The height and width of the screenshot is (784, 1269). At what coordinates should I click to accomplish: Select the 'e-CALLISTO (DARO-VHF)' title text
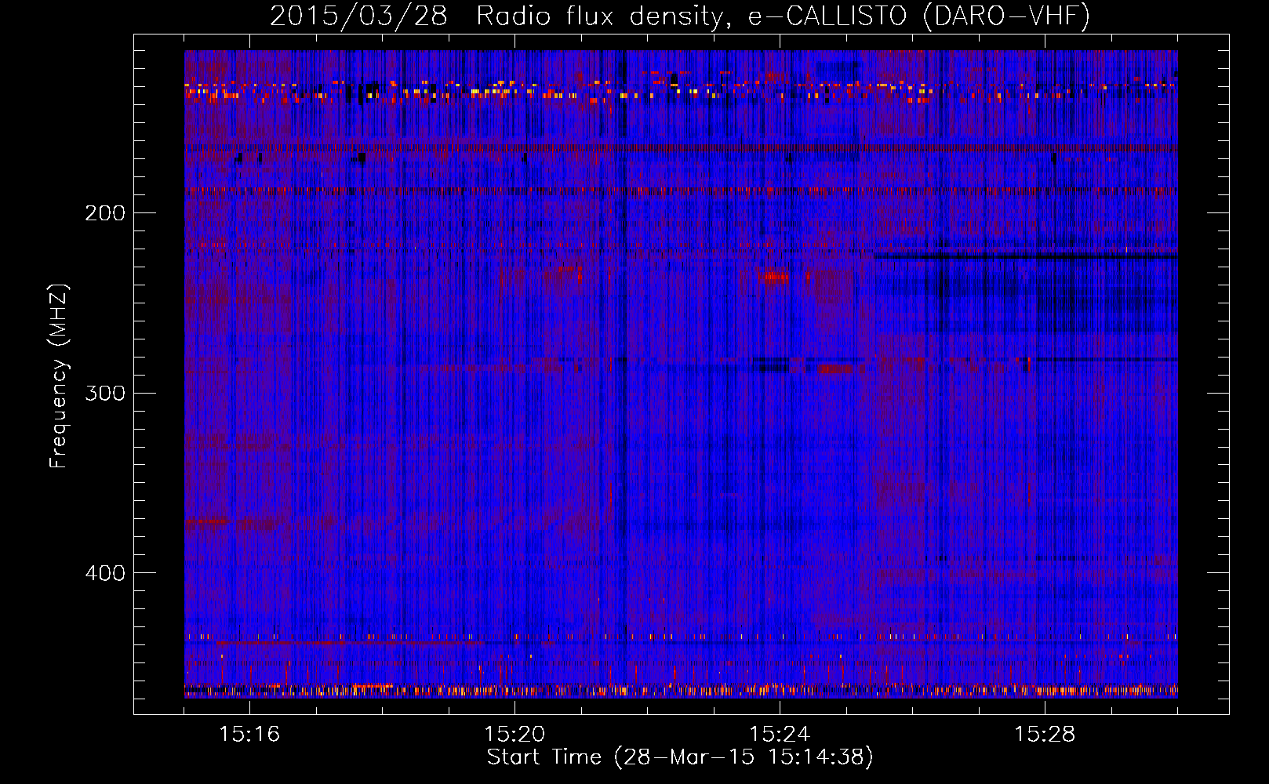click(918, 16)
